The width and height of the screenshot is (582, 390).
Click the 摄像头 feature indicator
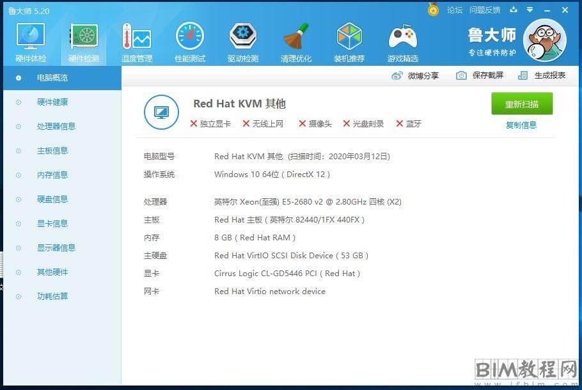coord(315,124)
